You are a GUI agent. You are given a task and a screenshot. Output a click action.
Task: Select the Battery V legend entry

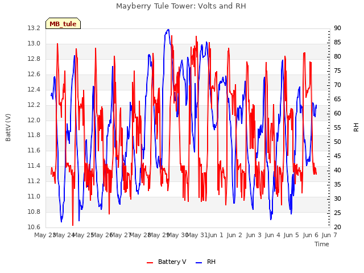(167, 262)
